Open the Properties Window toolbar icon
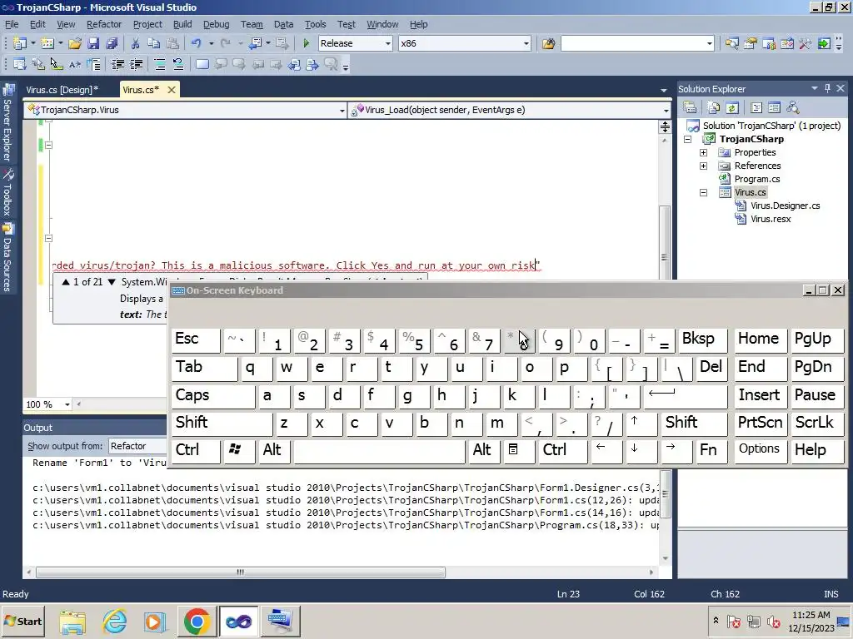The image size is (853, 639). 751,43
